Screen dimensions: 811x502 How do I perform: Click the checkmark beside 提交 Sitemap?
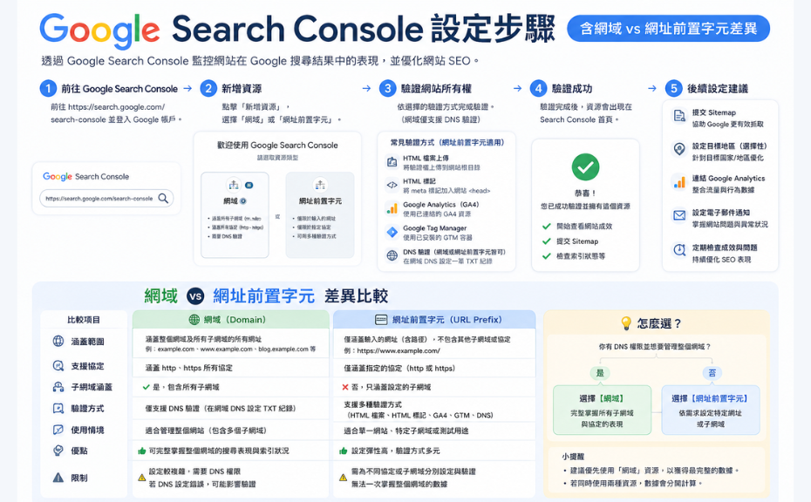pos(546,241)
